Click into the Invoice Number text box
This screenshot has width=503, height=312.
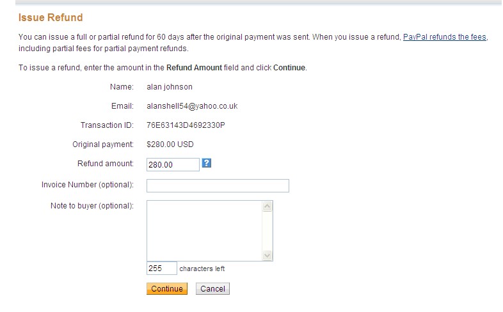[218, 186]
